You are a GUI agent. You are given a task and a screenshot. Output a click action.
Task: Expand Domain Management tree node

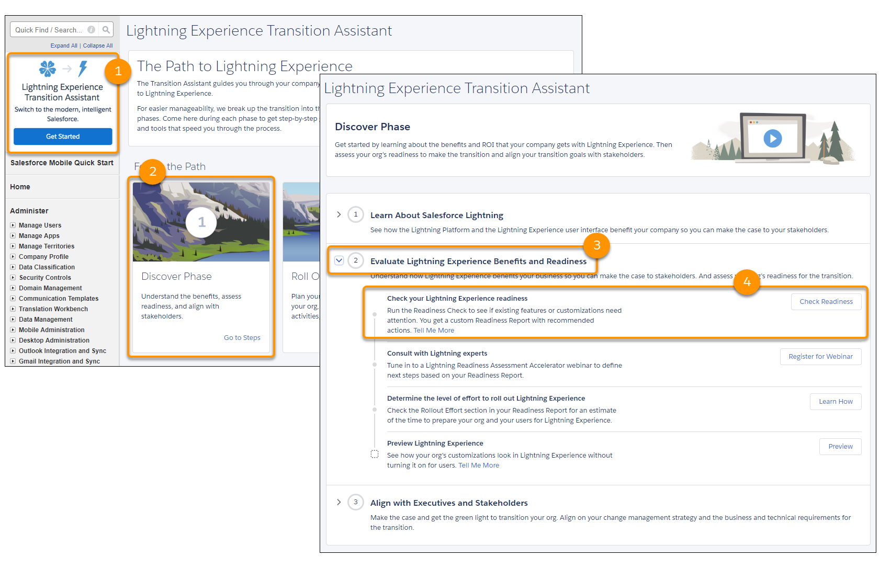[x=13, y=288]
